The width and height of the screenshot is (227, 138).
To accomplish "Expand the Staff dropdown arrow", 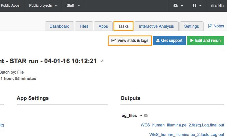I will coord(79,6).
